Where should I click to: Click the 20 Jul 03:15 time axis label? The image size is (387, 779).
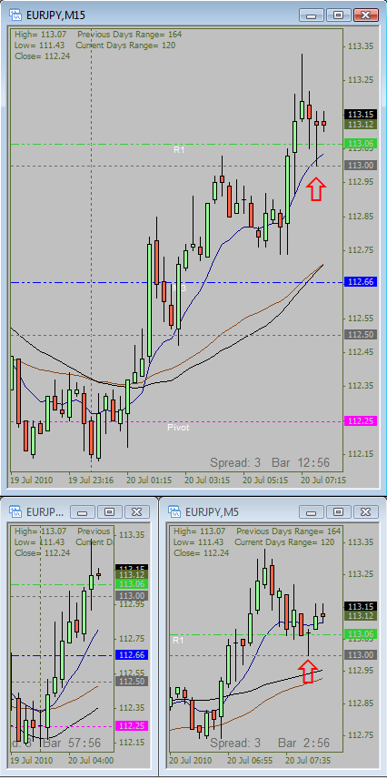[207, 481]
